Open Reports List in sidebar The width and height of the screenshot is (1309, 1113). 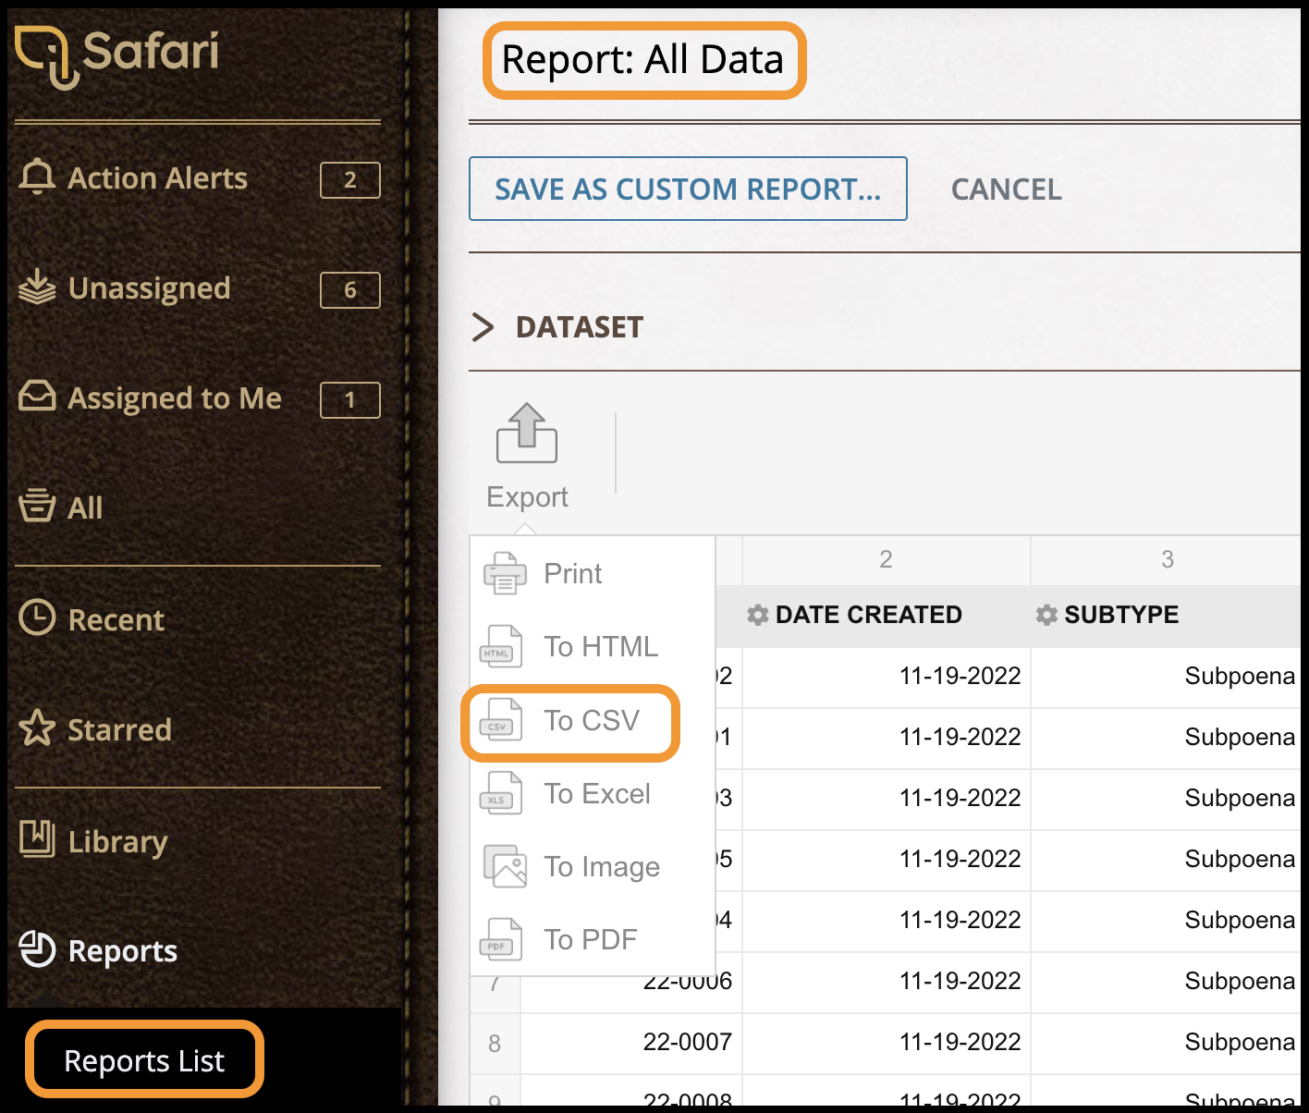[144, 1060]
